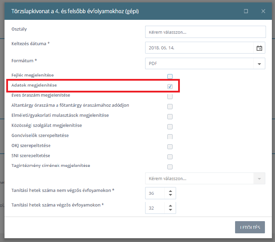Screen dimensions: 275x242
Task: Maximize the Törzslapkivonat dialog window
Action: [246, 11]
